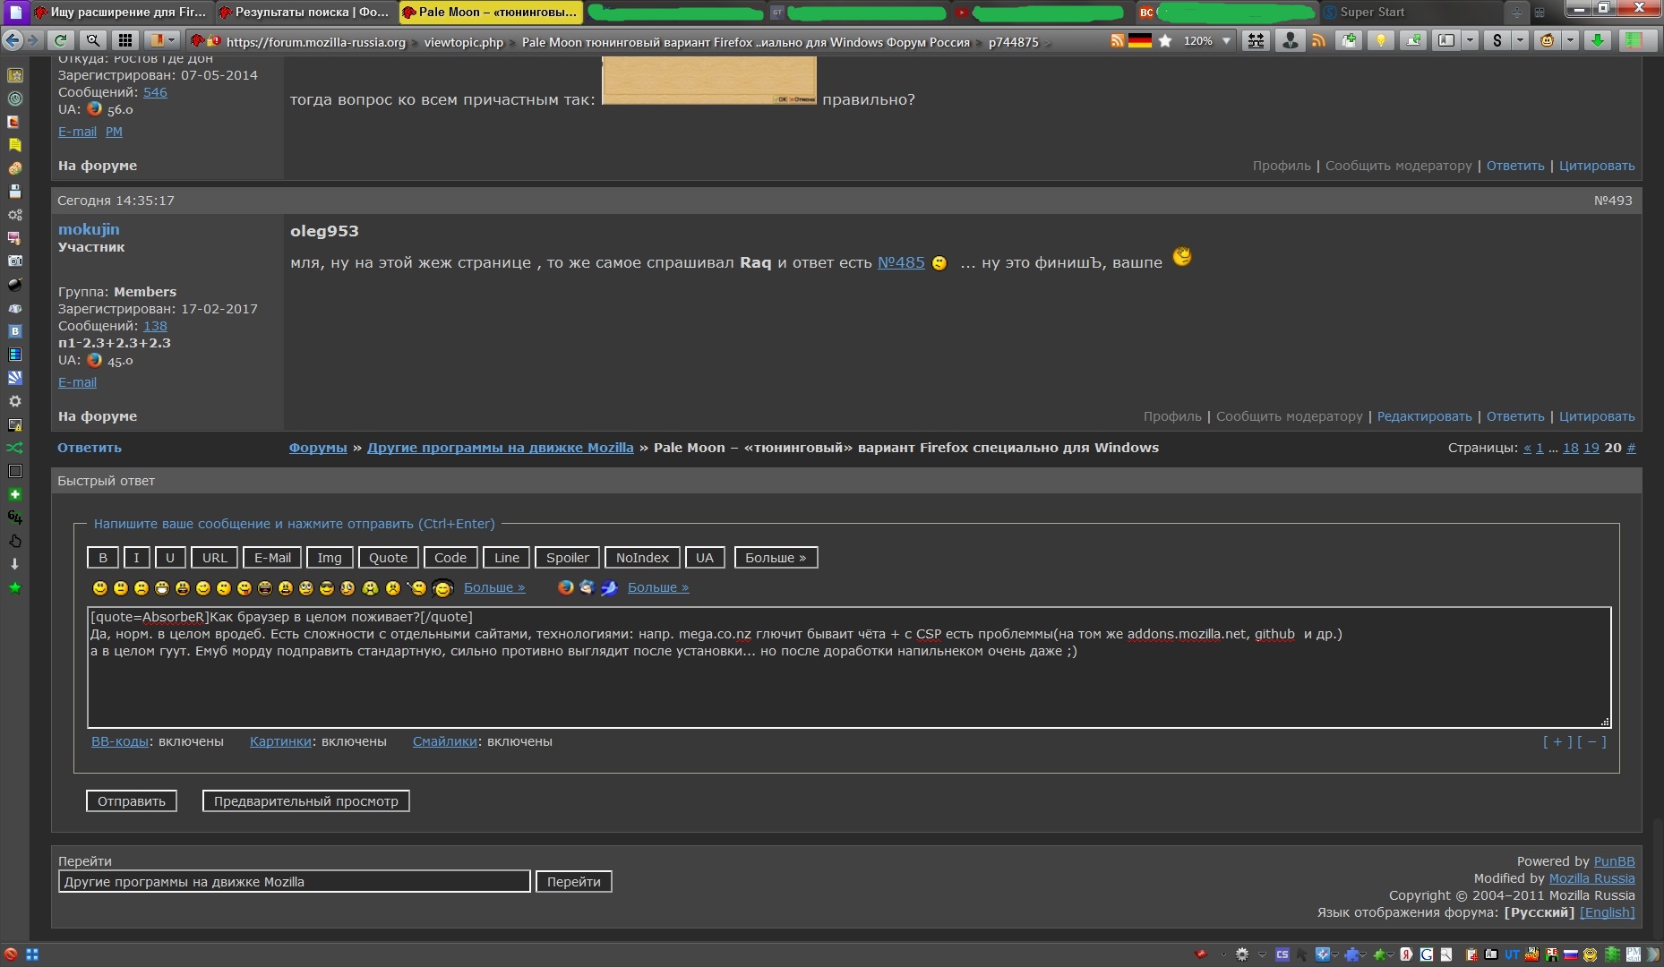
Task: Expand more browser icons via last 'Больше »' link
Action: [x=658, y=587]
